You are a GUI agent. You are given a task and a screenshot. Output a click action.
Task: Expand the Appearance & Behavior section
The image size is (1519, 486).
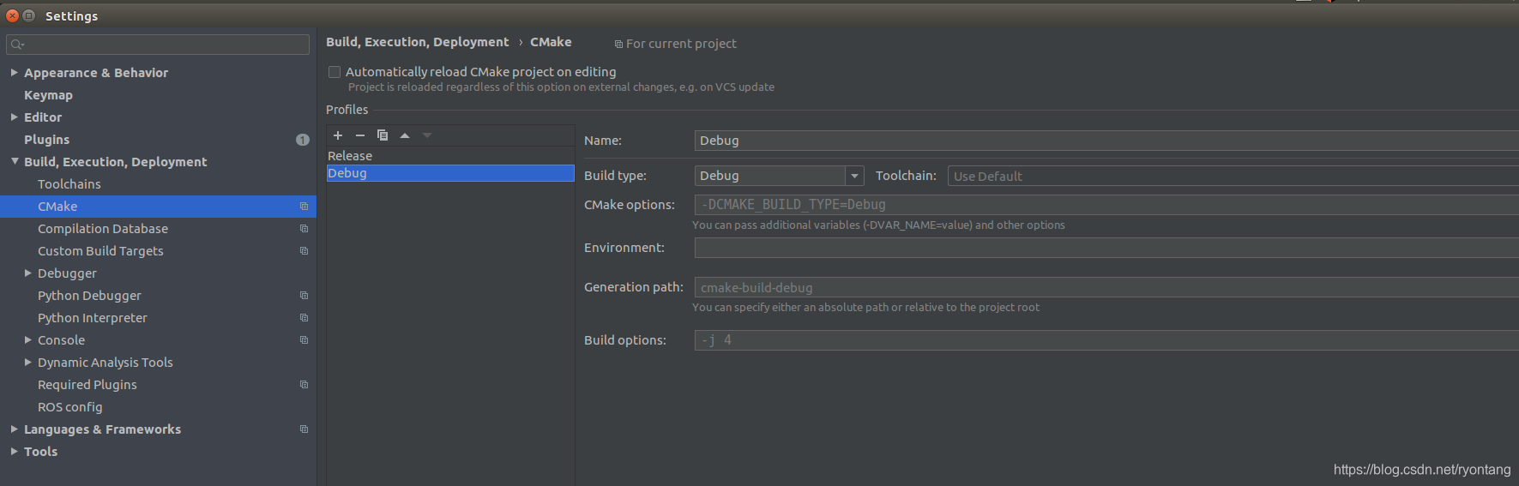(x=15, y=73)
